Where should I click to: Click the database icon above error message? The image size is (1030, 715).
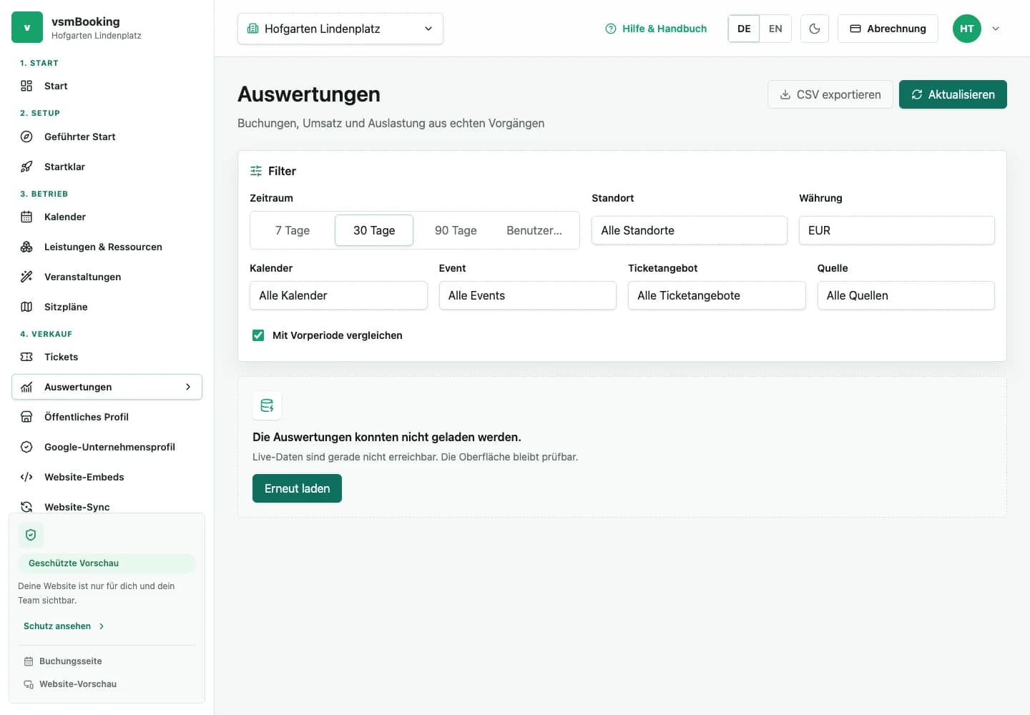click(267, 405)
